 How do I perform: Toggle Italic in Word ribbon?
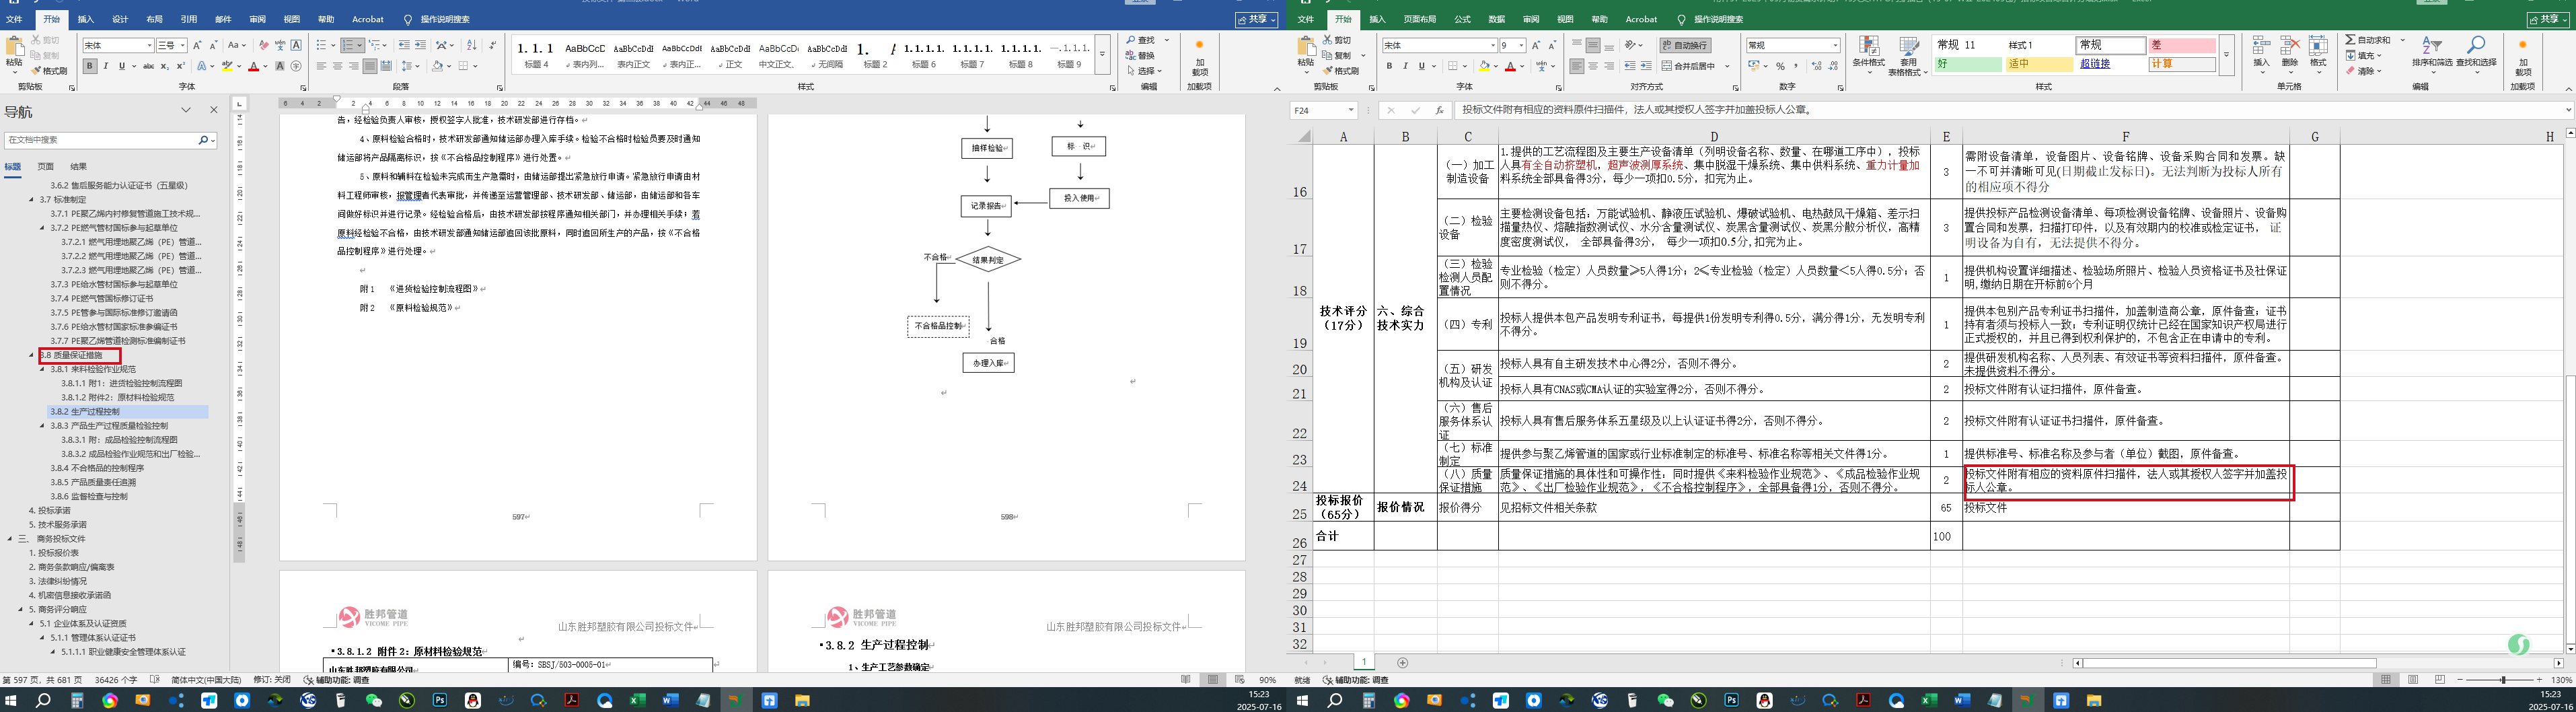coord(106,66)
